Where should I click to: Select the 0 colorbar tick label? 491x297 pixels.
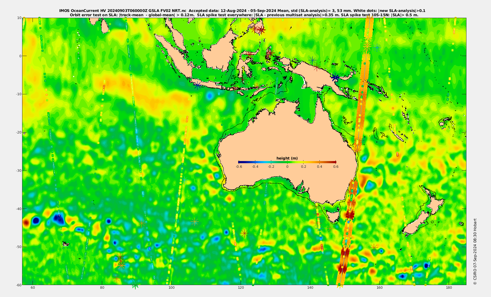[287, 167]
